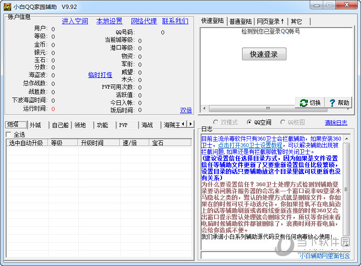Click the 联系我们 link

coord(175,21)
